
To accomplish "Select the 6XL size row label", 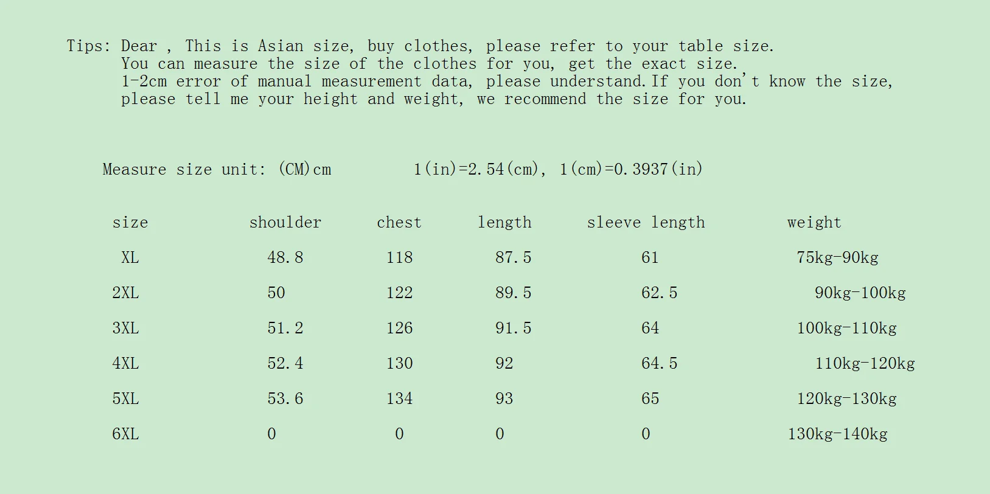I will coord(125,434).
